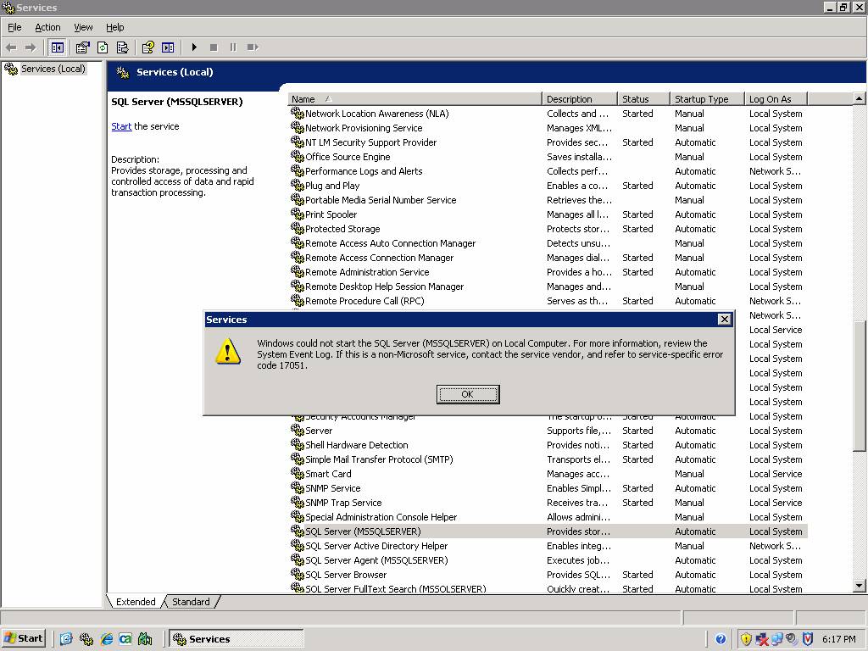Select the SQL Server Browser service

click(x=548, y=575)
